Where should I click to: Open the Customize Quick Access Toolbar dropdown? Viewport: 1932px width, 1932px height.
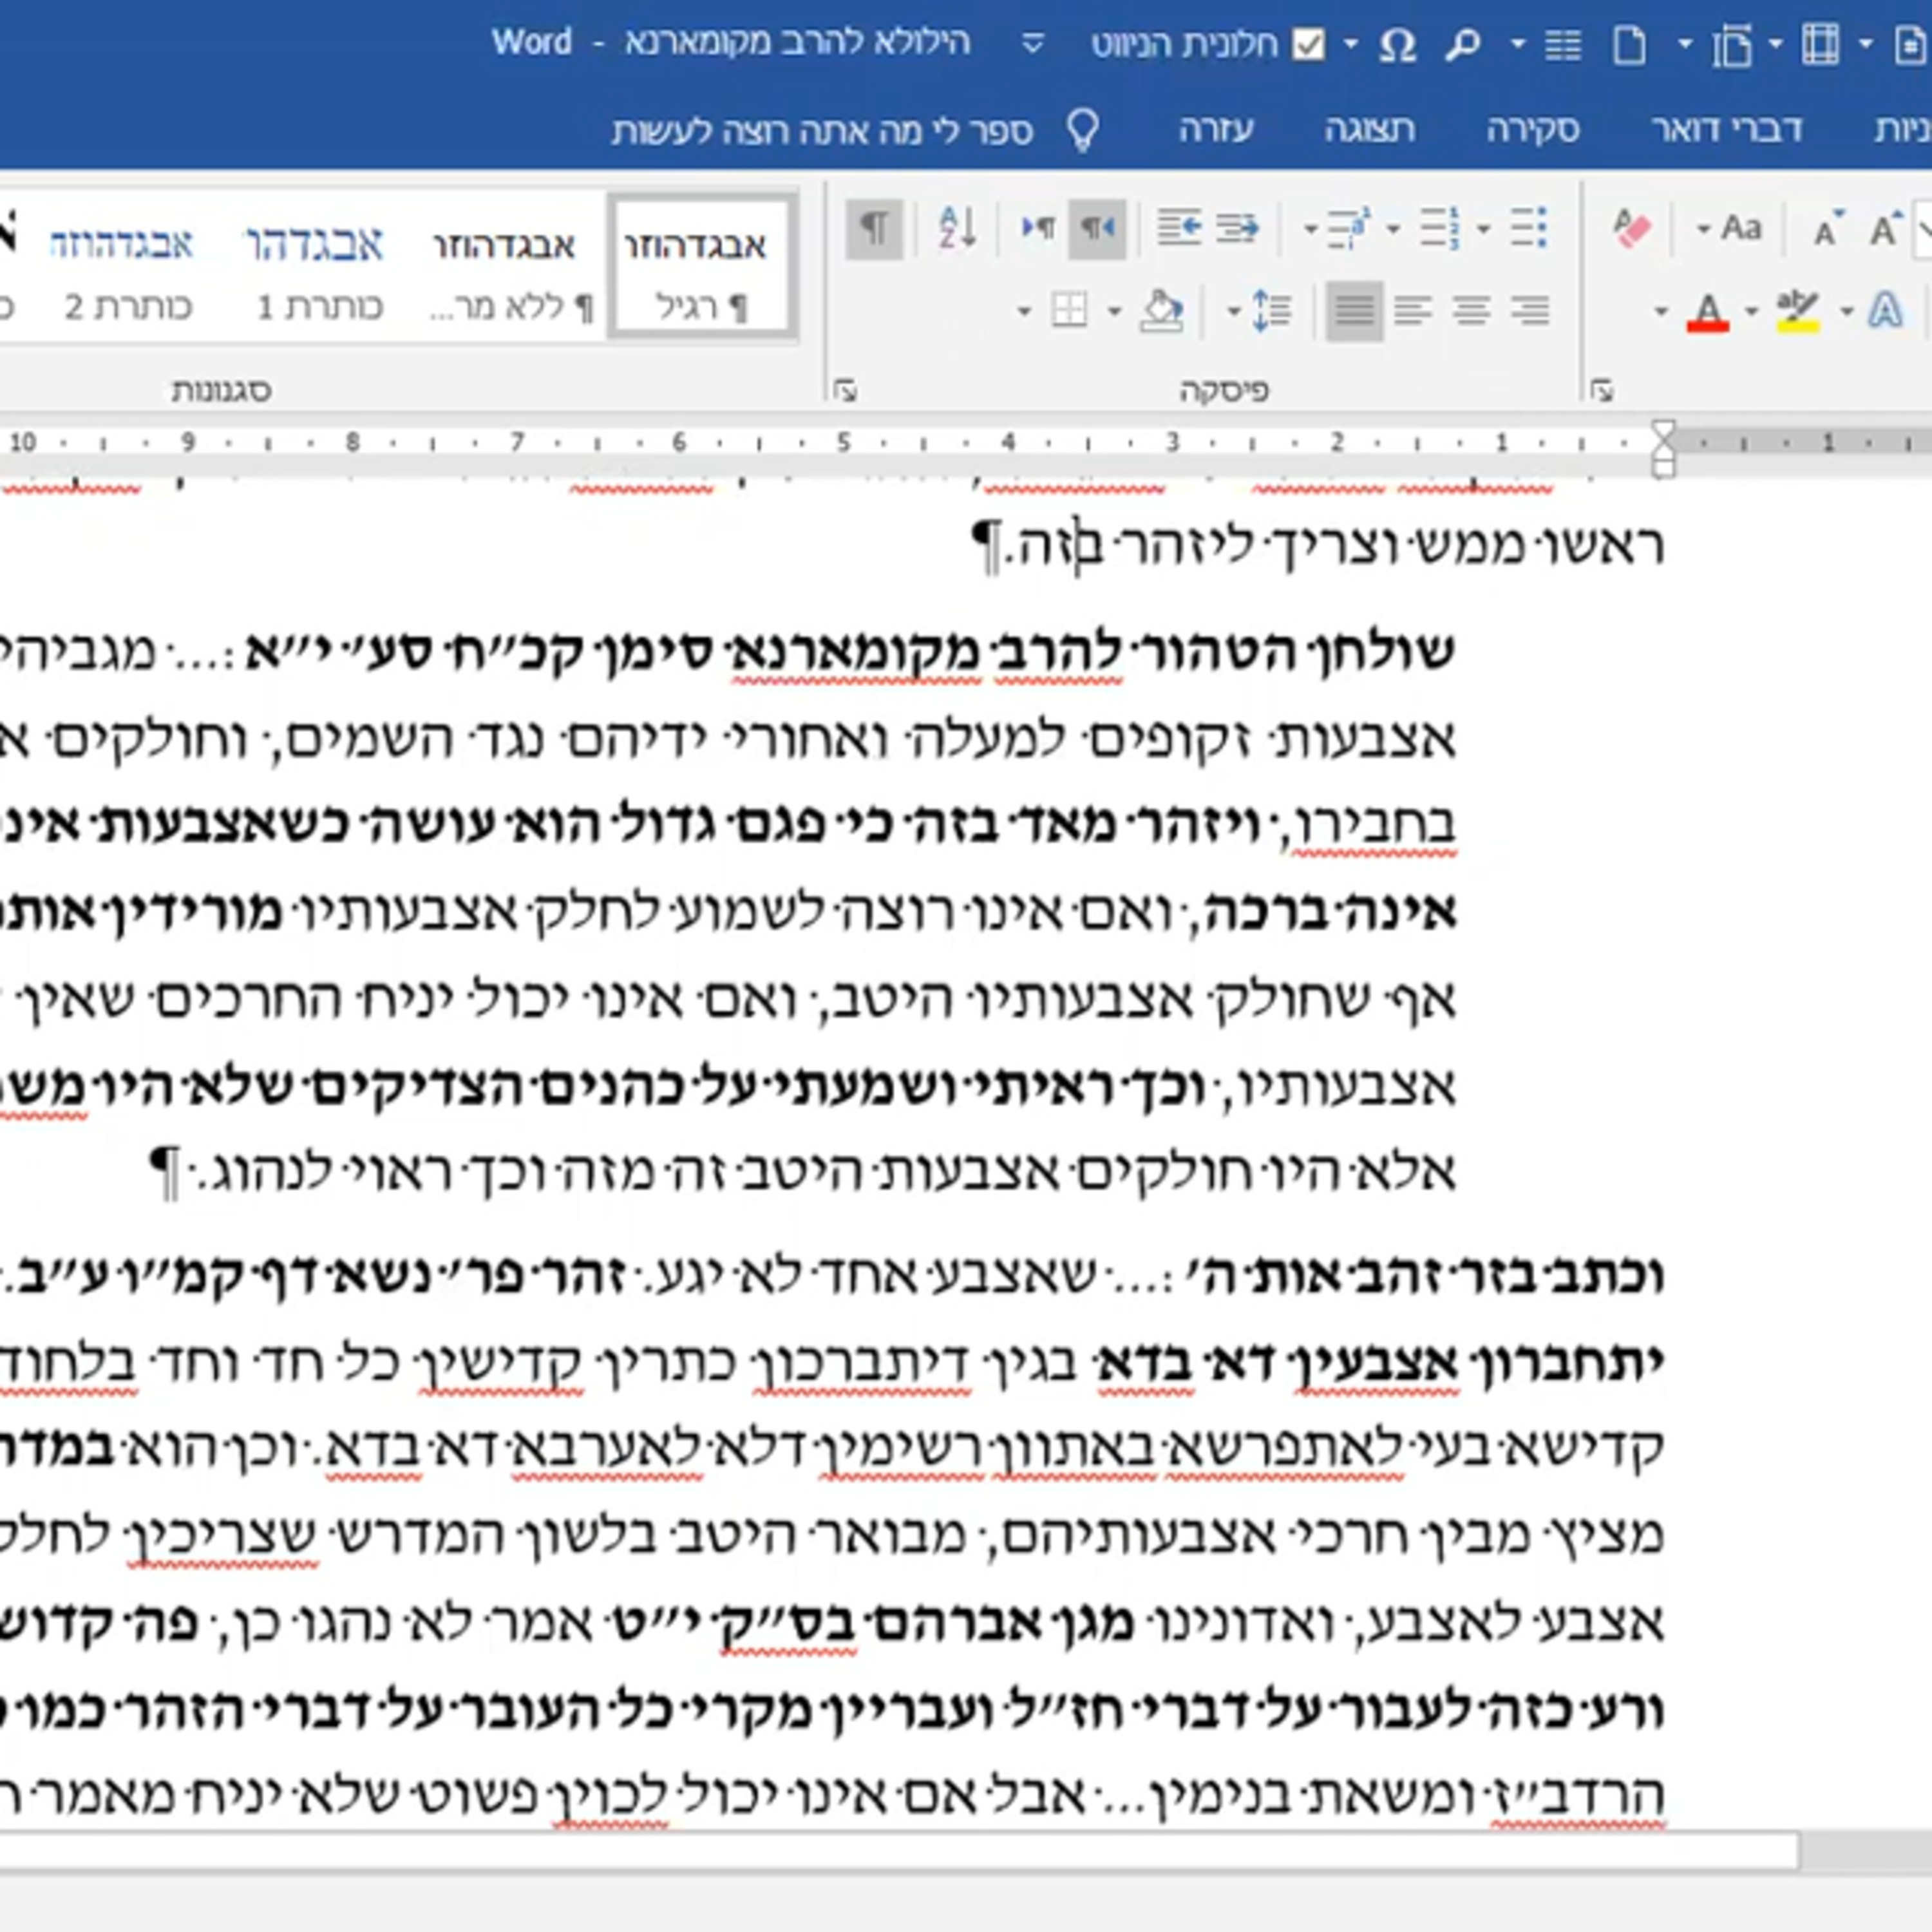1034,44
